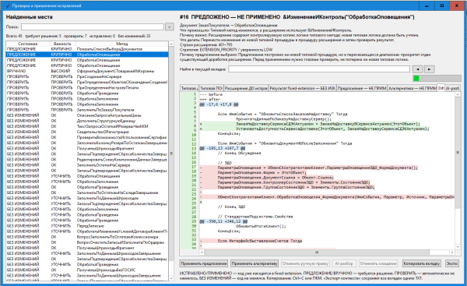Select row ЗаполнитьПоОстаткамНаСкладеЗавершение
Viewport: 467px width, 286px height.
tap(87, 192)
